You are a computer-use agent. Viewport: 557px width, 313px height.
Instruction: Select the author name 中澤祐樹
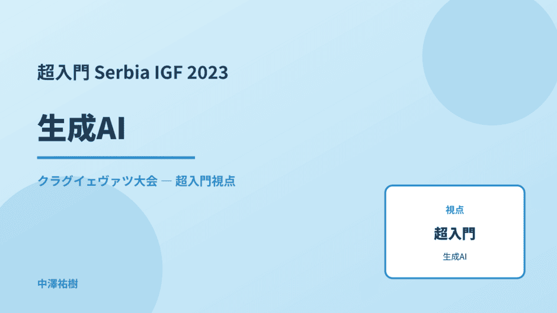(x=57, y=284)
